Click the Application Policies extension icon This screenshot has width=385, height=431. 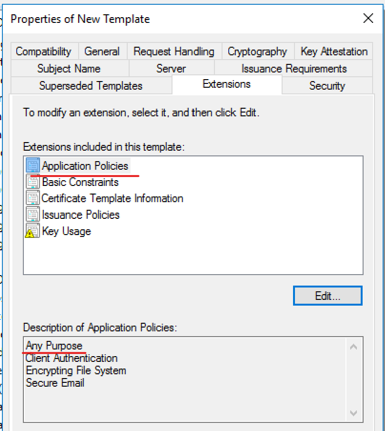click(x=33, y=166)
